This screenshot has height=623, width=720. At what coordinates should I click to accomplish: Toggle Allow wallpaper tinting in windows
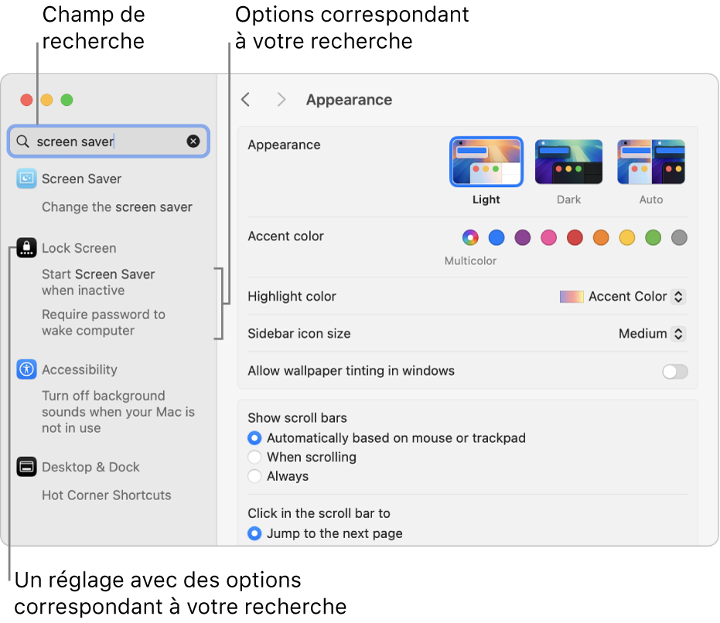point(674,372)
